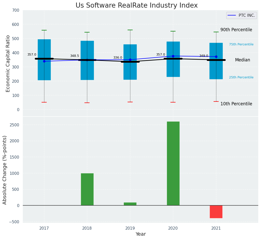Click the 2017 blue percentile box

tap(44, 60)
